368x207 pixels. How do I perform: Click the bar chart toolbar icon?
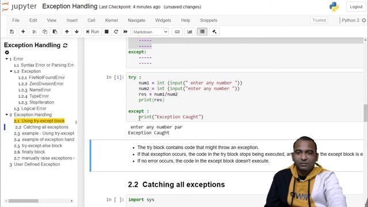coord(190,32)
